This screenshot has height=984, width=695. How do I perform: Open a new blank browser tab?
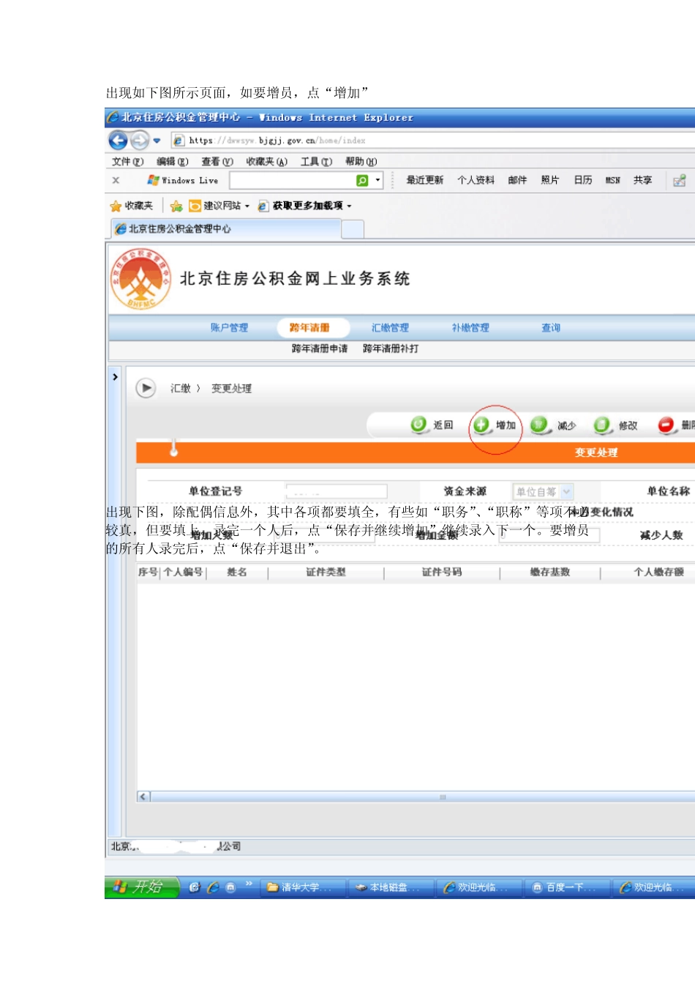353,229
